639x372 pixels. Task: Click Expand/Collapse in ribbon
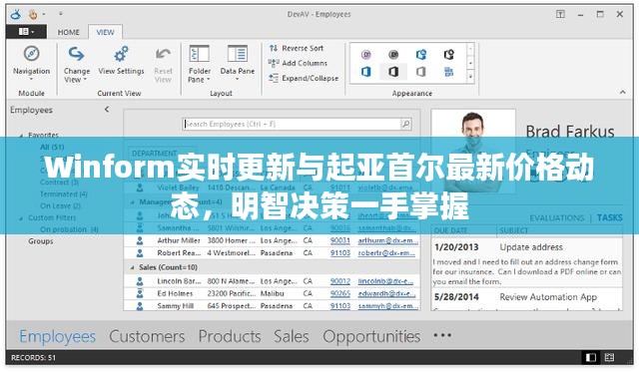(304, 78)
